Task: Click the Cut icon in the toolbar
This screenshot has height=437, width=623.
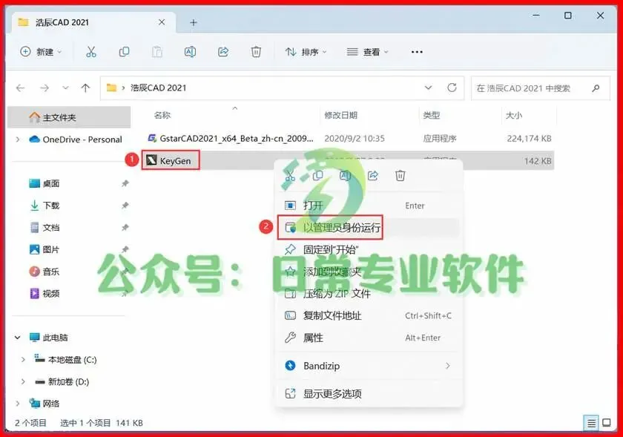Action: [x=91, y=52]
